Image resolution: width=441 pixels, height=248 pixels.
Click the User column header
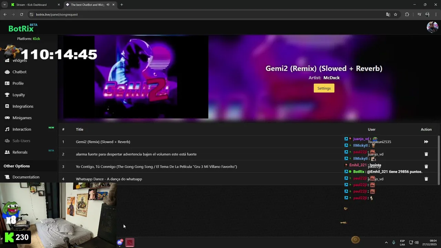pos(371,129)
